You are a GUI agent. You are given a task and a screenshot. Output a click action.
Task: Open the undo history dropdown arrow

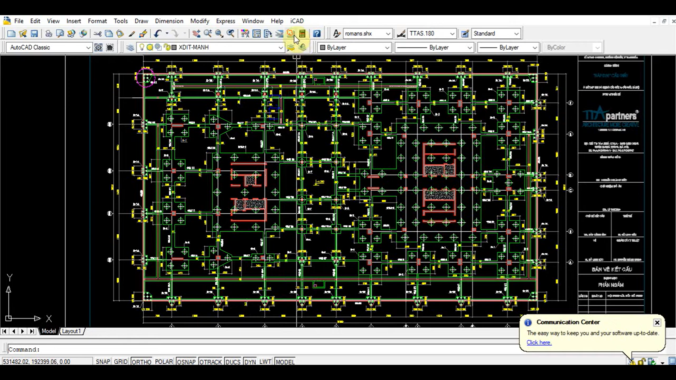167,34
